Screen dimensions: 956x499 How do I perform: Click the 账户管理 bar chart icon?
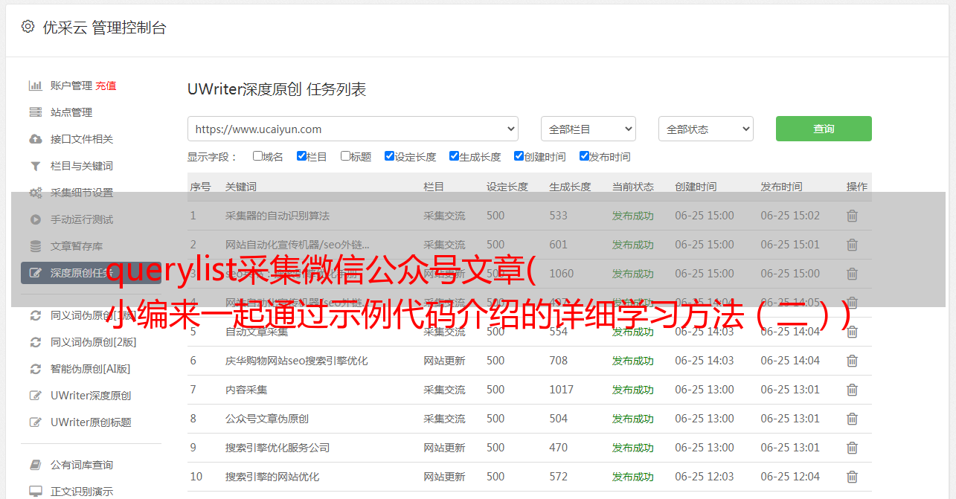[x=35, y=86]
